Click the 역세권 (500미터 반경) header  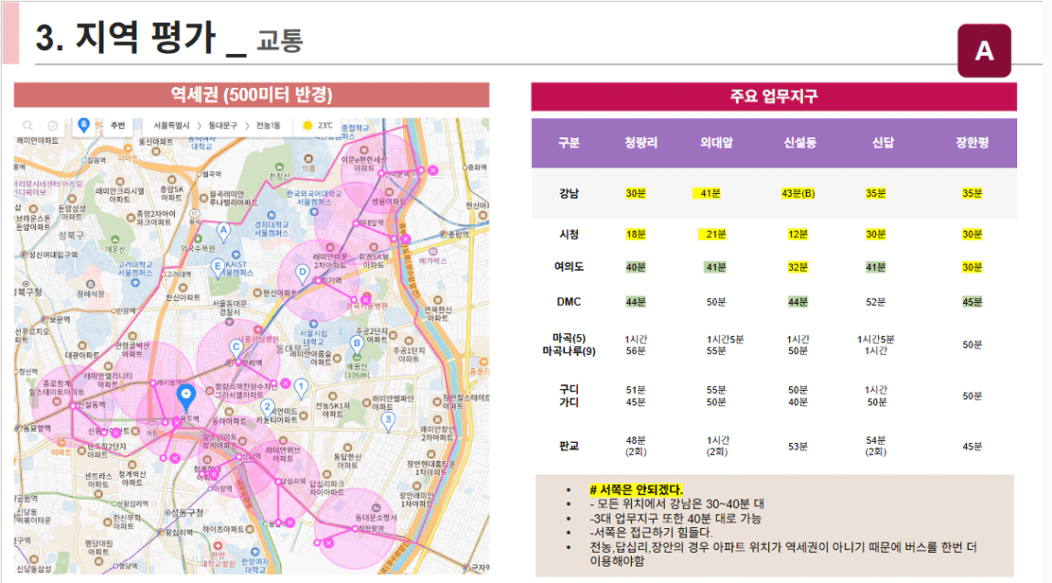coord(252,94)
